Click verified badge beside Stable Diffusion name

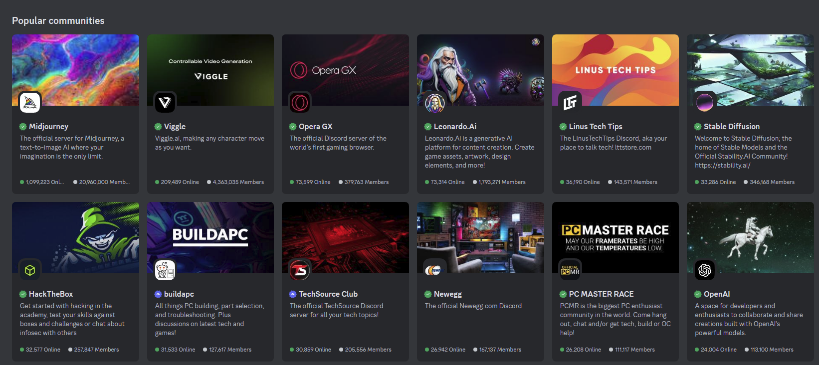point(698,127)
